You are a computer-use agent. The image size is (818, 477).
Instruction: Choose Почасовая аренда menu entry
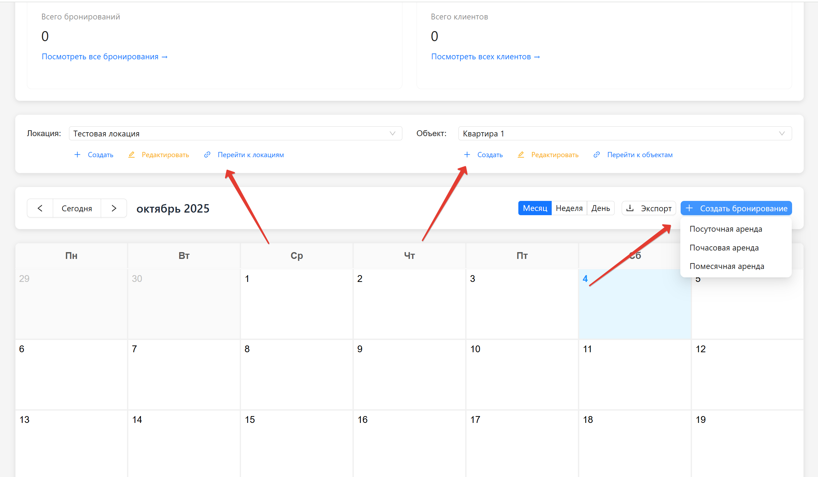pyautogui.click(x=724, y=248)
